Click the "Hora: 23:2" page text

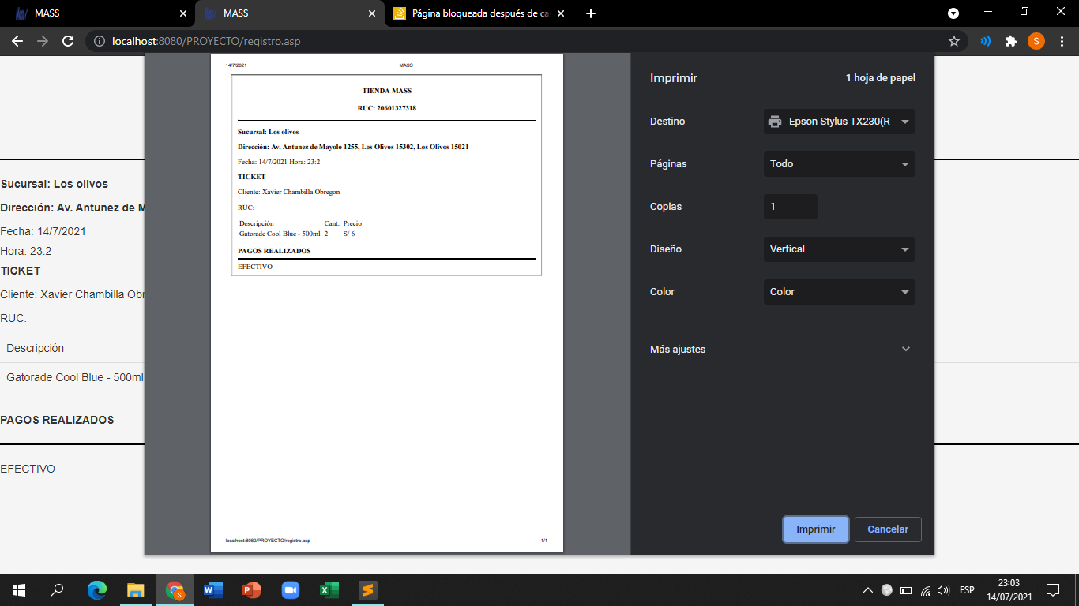(26, 251)
